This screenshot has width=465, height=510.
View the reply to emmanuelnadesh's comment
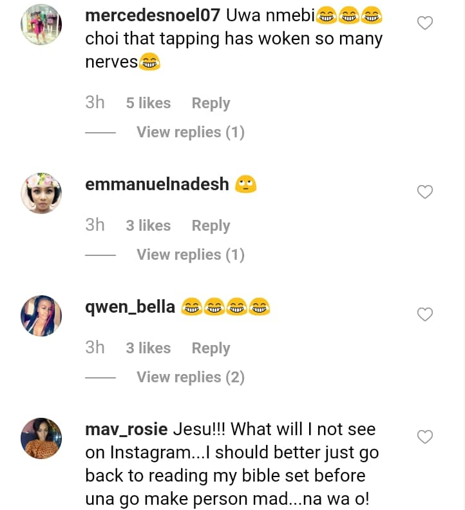(x=190, y=255)
